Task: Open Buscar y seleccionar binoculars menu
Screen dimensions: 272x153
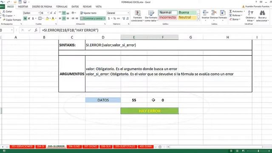Action: coord(262,16)
